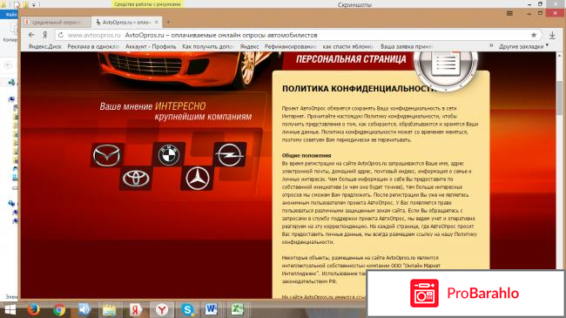This screenshot has width=566, height=318.
Task: Click the BMW logo
Action: coord(169,154)
